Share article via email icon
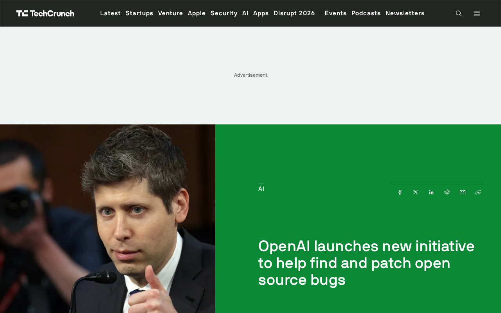This screenshot has height=313, width=501. click(x=463, y=192)
